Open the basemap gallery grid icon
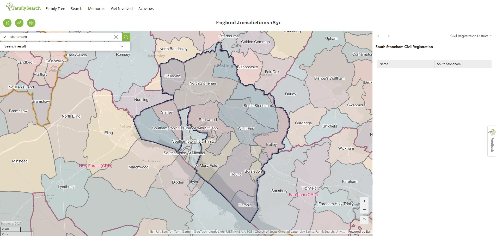The image size is (496, 236). pos(31,23)
